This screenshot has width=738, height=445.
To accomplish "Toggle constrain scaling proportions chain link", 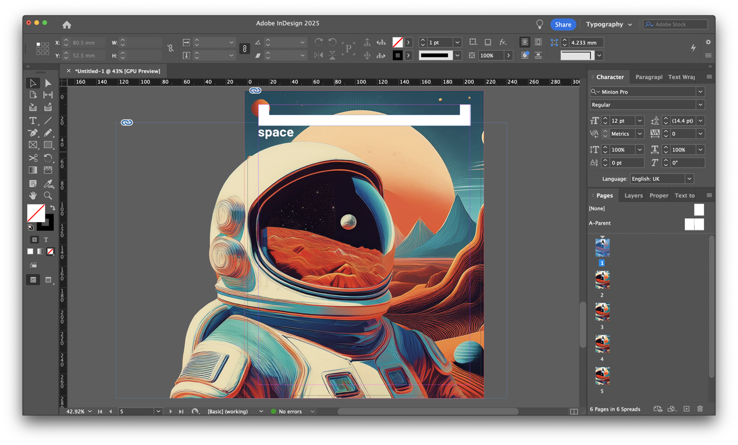I will pyautogui.click(x=244, y=49).
